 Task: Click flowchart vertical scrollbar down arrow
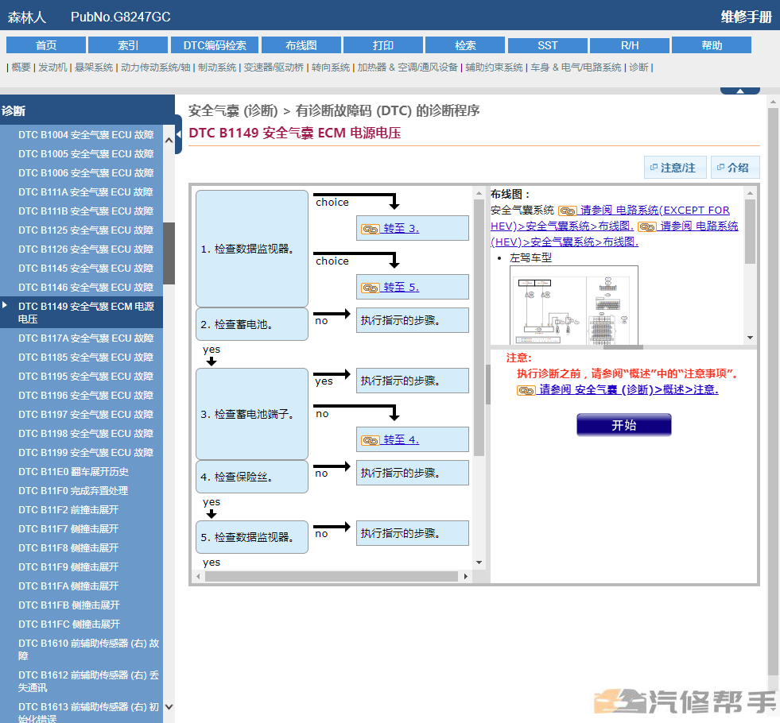click(x=479, y=563)
